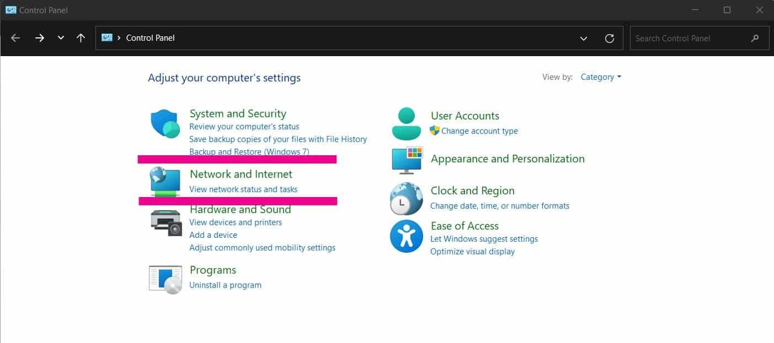Open Hardware and Sound category
774x343 pixels.
241,210
